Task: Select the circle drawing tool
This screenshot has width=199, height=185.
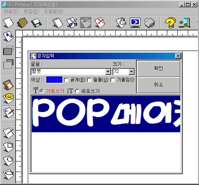Action: tap(8, 161)
